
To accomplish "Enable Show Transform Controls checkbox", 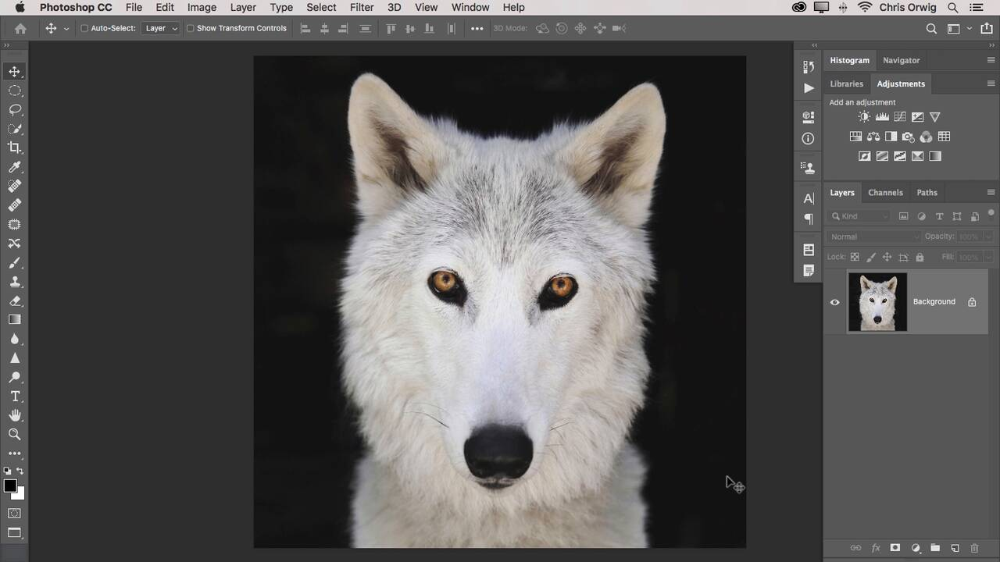I will (x=190, y=29).
